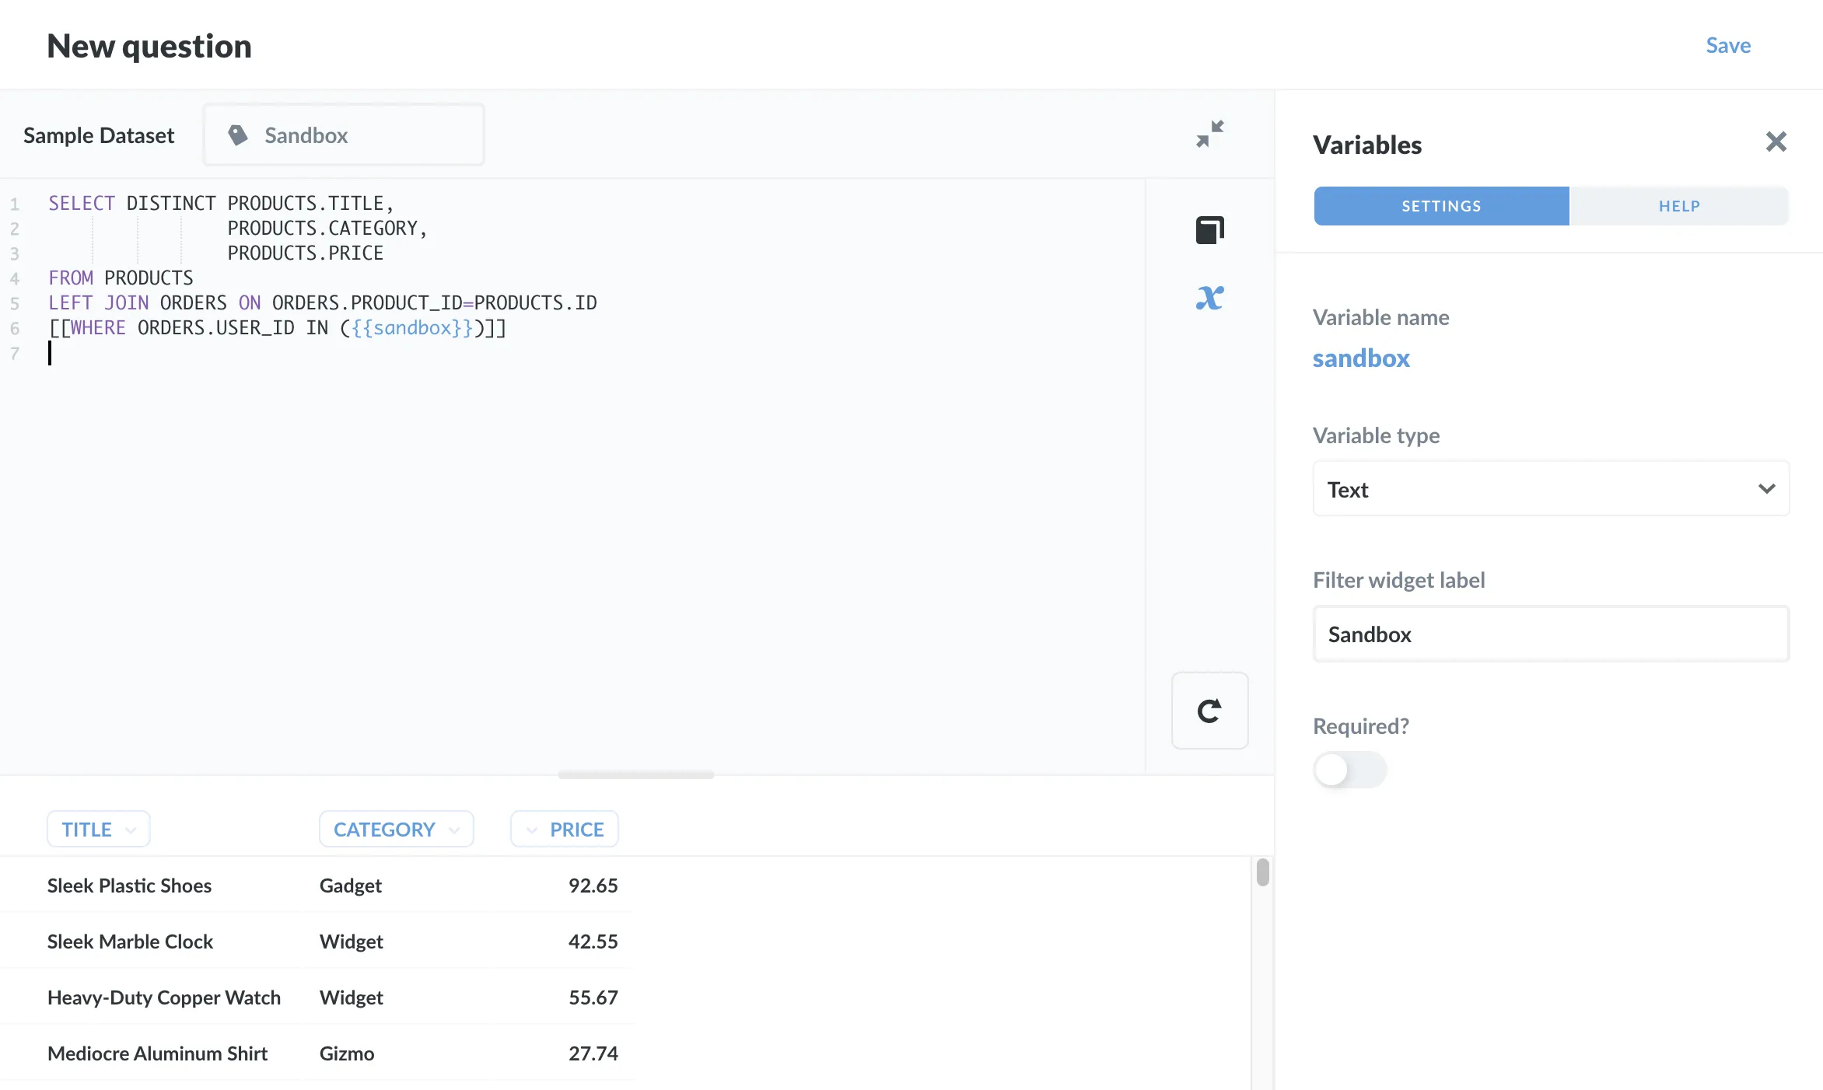Switch to the SETTINGS tab
The width and height of the screenshot is (1823, 1090).
pyautogui.click(x=1441, y=206)
